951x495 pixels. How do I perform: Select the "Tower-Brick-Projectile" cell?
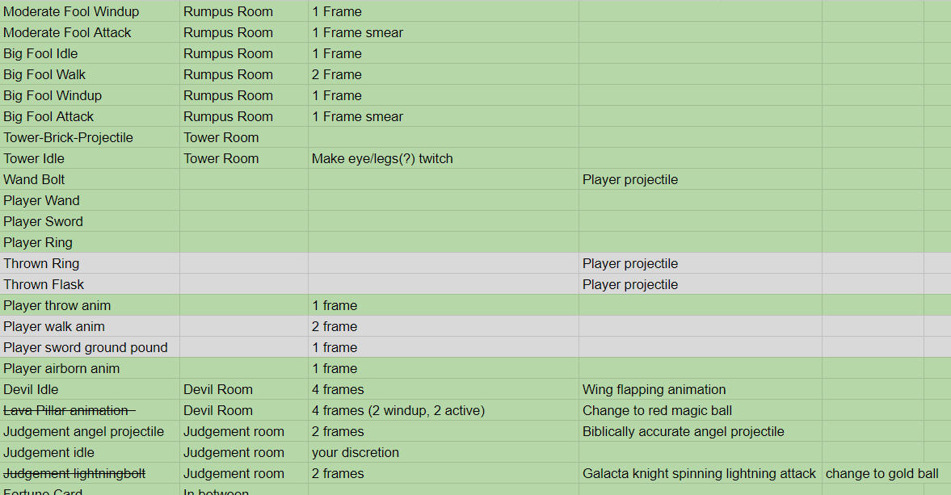point(68,137)
